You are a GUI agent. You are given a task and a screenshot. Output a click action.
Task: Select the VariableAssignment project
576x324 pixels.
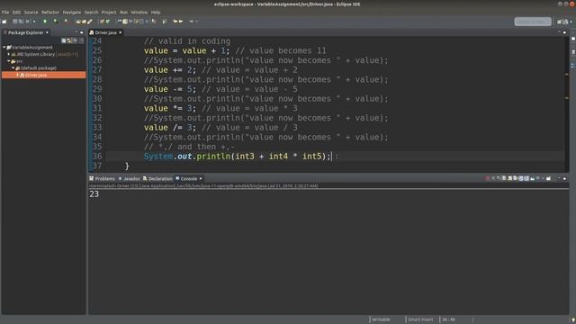coord(32,48)
